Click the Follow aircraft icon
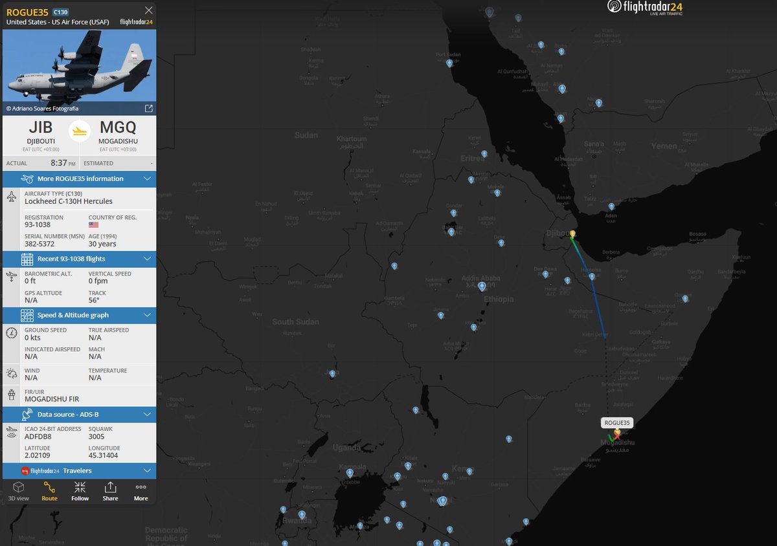Image resolution: width=777 pixels, height=546 pixels. [80, 490]
